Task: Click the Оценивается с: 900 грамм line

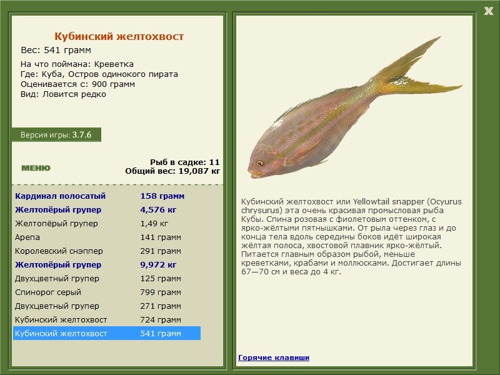Action: click(x=77, y=84)
